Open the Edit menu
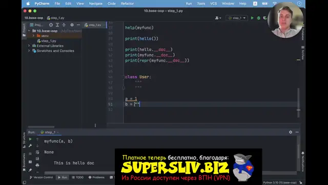This screenshot has height=185, width=328. click(68, 4)
